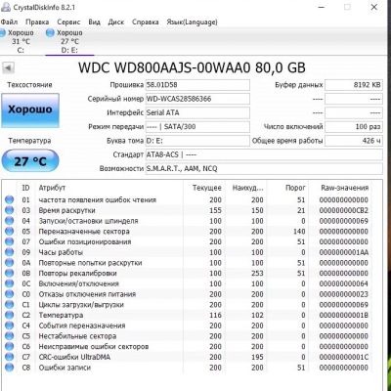
Task: Click the Raw-значения column header
Action: (x=345, y=188)
